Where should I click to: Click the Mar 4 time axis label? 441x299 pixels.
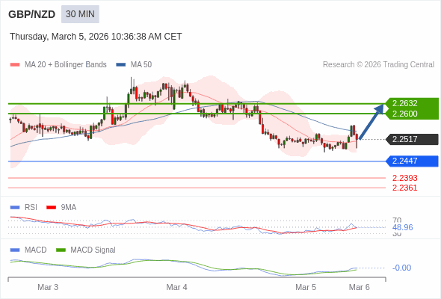click(176, 287)
